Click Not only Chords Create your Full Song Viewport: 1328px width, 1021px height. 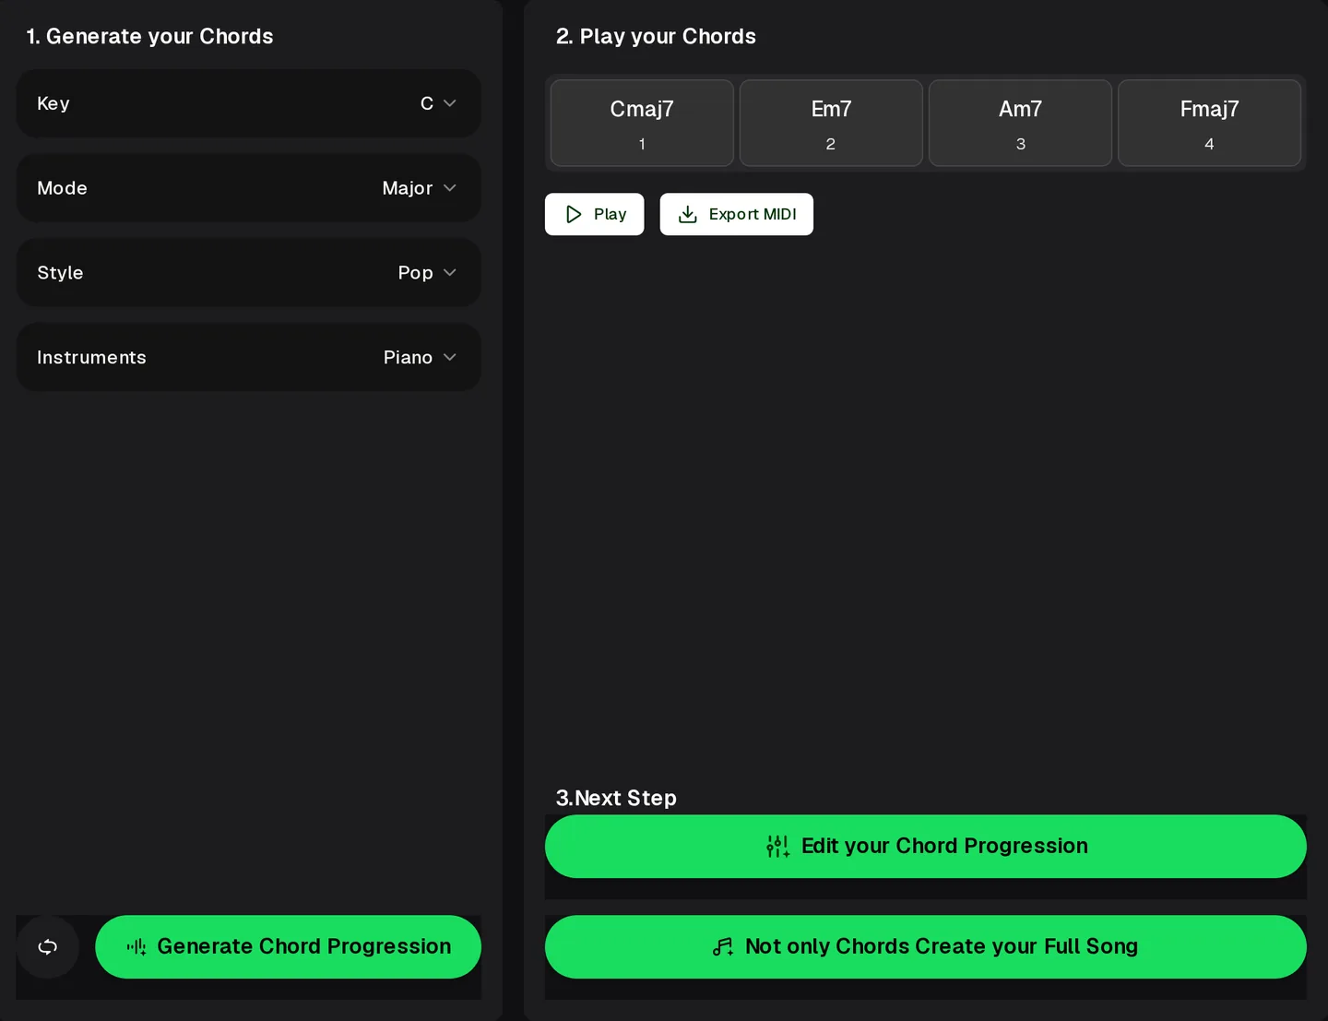coord(926,946)
